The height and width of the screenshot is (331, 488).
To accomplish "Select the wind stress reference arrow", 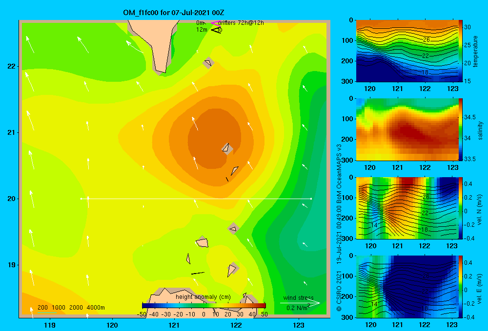I will [300, 303].
